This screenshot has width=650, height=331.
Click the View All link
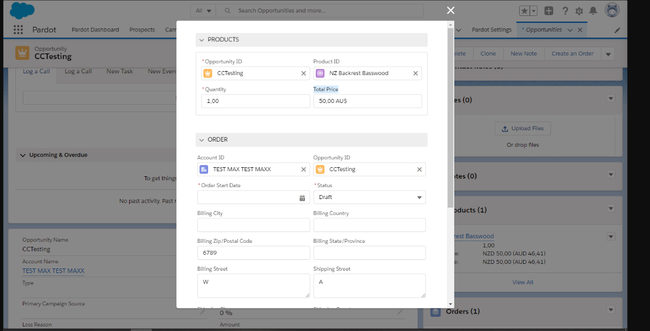pyautogui.click(x=523, y=282)
